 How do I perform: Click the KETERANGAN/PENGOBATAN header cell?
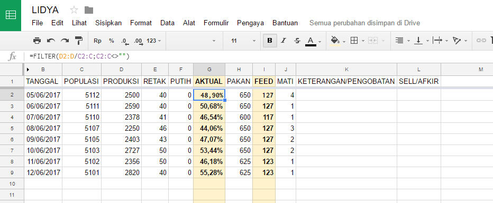[x=346, y=81]
